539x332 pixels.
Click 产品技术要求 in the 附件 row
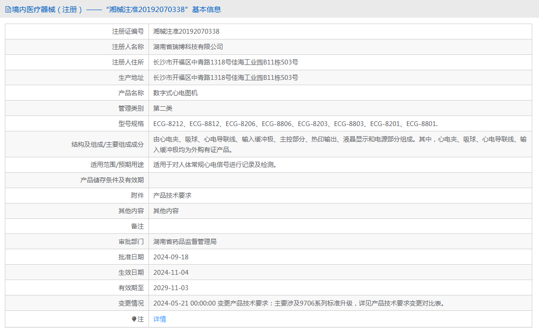pyautogui.click(x=172, y=196)
